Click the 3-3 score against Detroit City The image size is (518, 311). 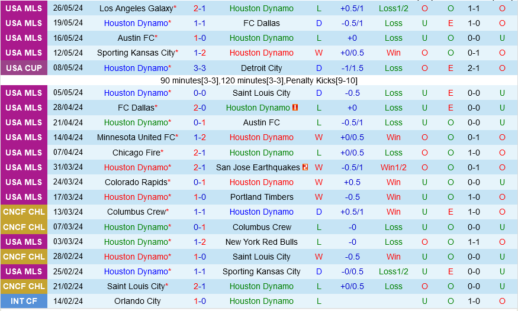coord(200,68)
